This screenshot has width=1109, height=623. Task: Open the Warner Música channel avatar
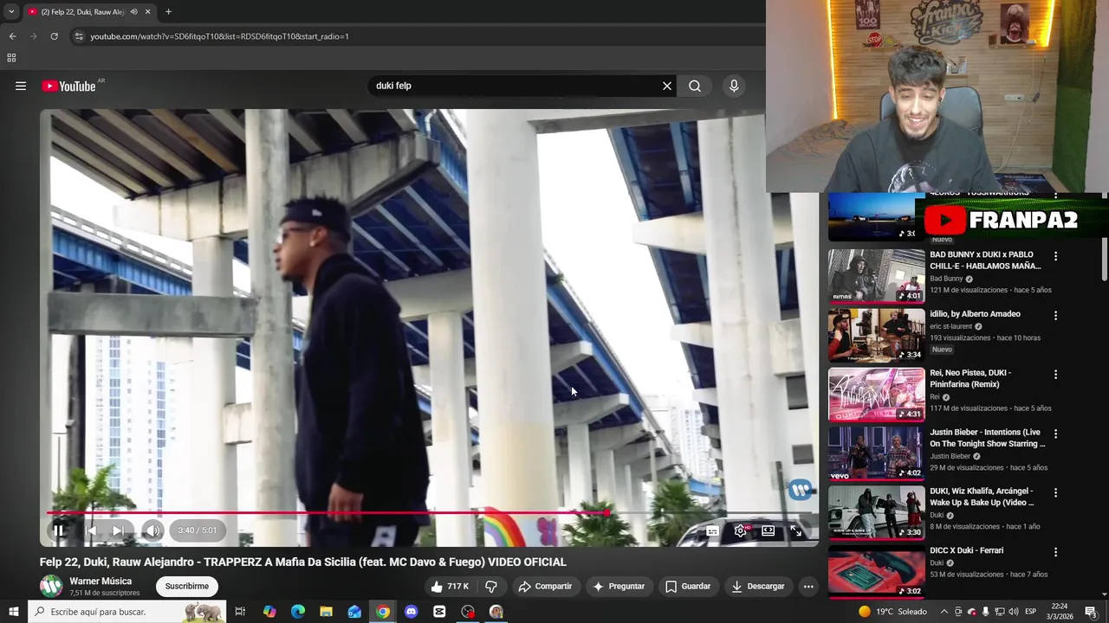click(x=51, y=586)
